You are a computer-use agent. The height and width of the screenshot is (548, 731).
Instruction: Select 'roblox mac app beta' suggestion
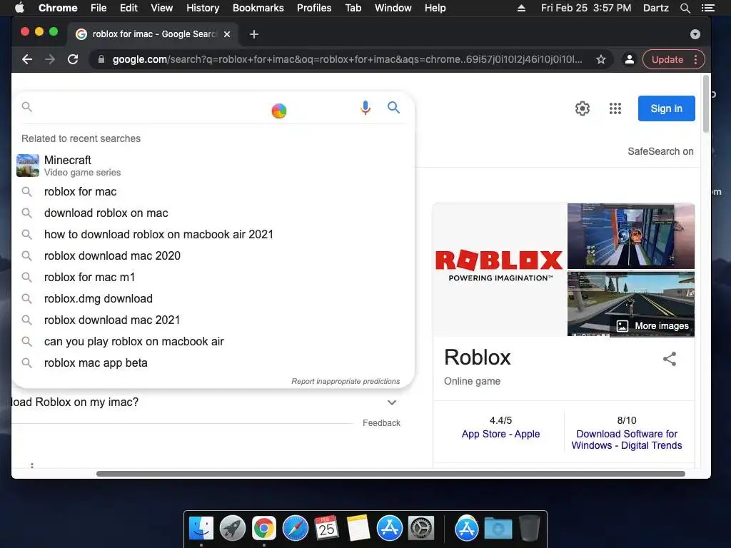click(x=213, y=363)
